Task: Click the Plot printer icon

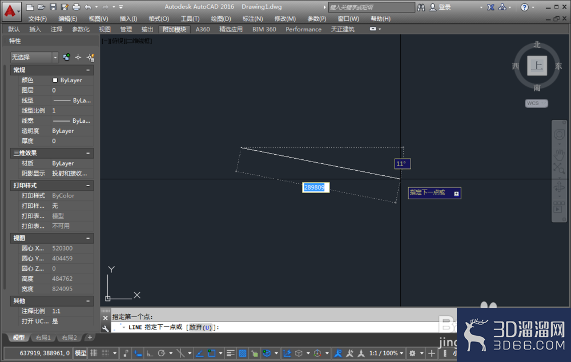Action: coord(76,7)
